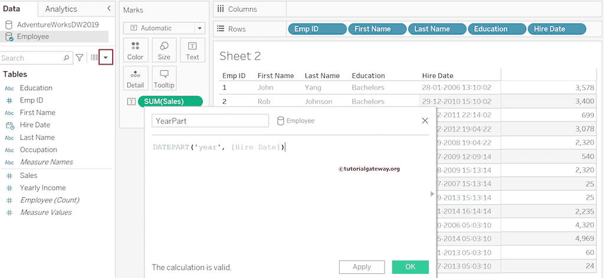Click the 28-01-2006 13:10:02 hire date cell

pos(457,88)
